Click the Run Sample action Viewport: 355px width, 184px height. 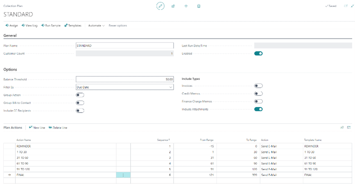51,25
